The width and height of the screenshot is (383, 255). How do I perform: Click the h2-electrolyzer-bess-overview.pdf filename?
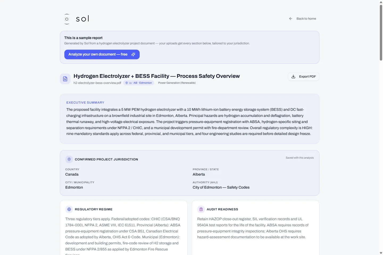click(97, 83)
